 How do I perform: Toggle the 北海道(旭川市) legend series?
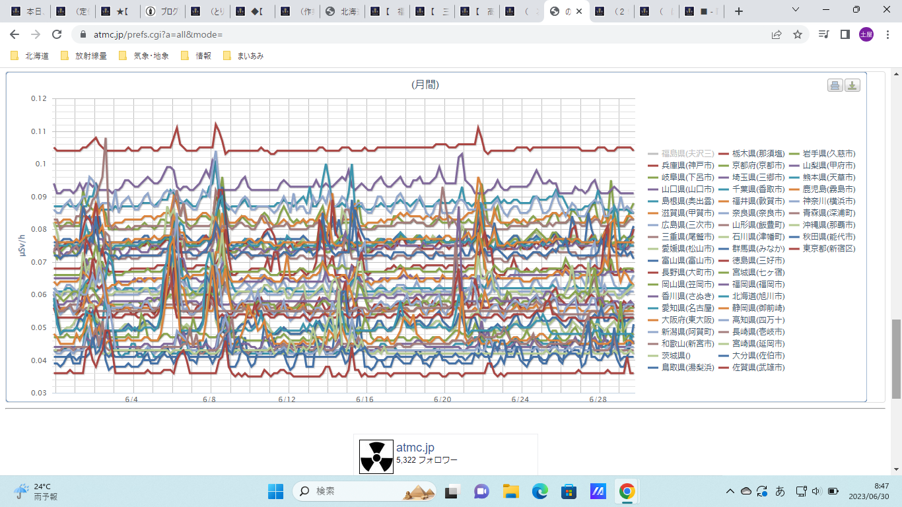(751, 296)
